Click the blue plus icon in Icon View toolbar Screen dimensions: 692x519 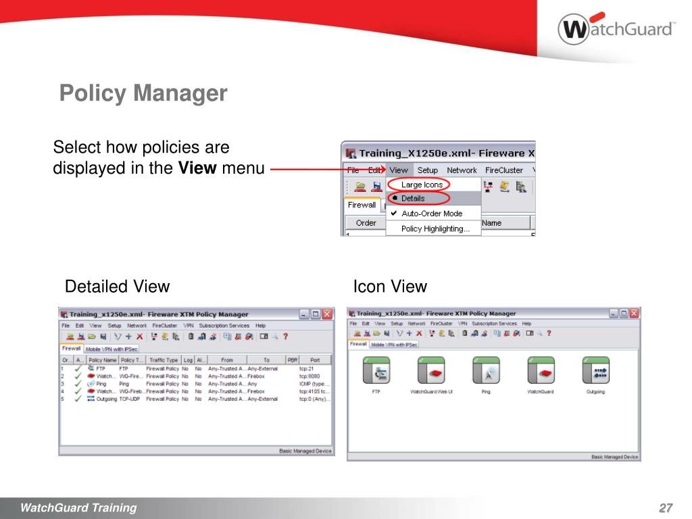click(x=409, y=333)
